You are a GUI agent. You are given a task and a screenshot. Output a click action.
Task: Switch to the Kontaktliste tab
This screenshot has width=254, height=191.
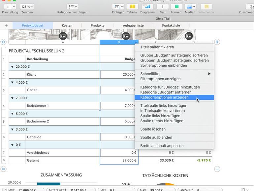[x=171, y=25]
